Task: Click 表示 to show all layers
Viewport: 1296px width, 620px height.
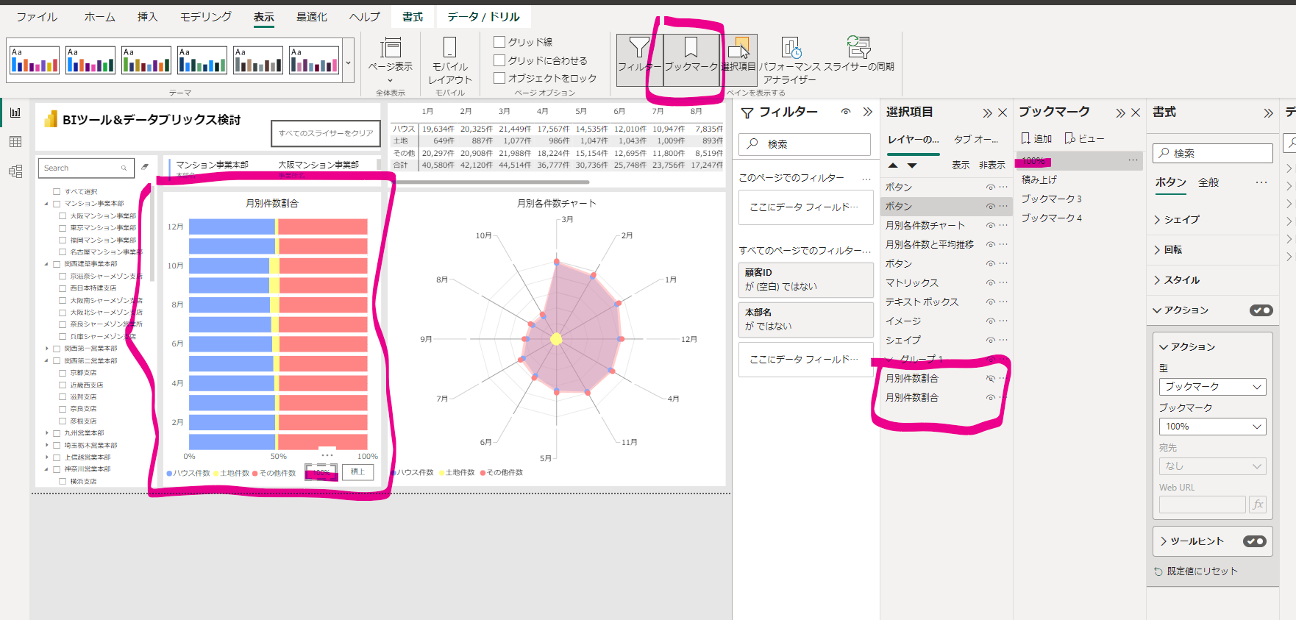Action: point(961,165)
